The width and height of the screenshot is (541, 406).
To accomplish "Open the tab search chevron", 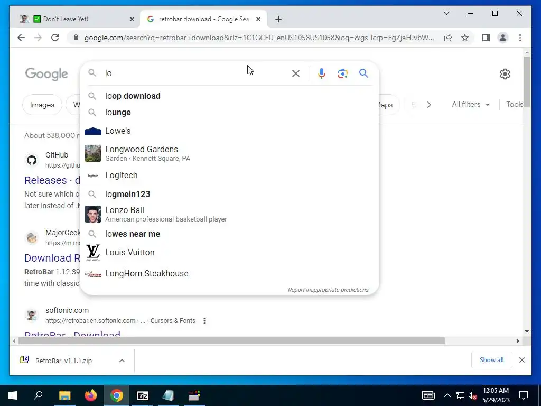I will click(x=446, y=13).
